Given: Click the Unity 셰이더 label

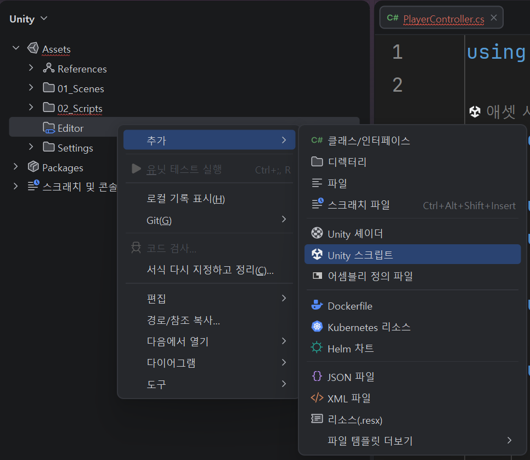Looking at the screenshot, I should pyautogui.click(x=355, y=234).
